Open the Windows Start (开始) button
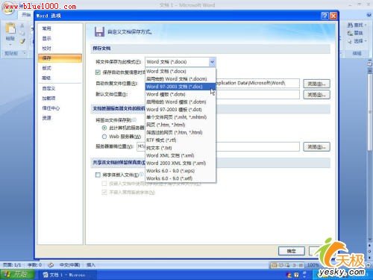The width and height of the screenshot is (373, 280). [17, 275]
